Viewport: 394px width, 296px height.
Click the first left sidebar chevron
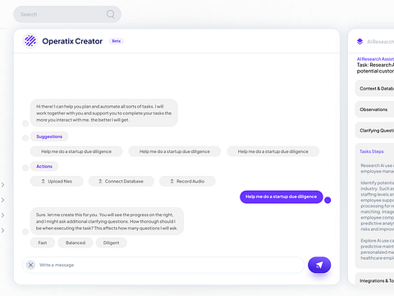click(x=2, y=185)
